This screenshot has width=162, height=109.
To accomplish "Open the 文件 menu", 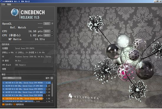I will [x=3, y=4].
